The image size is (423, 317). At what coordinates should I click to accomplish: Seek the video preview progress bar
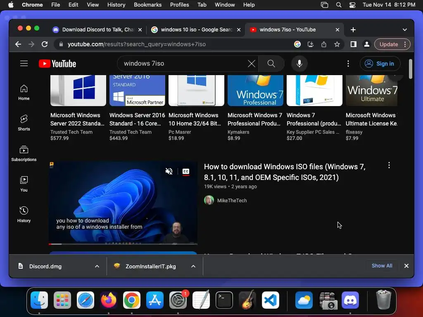click(x=123, y=244)
